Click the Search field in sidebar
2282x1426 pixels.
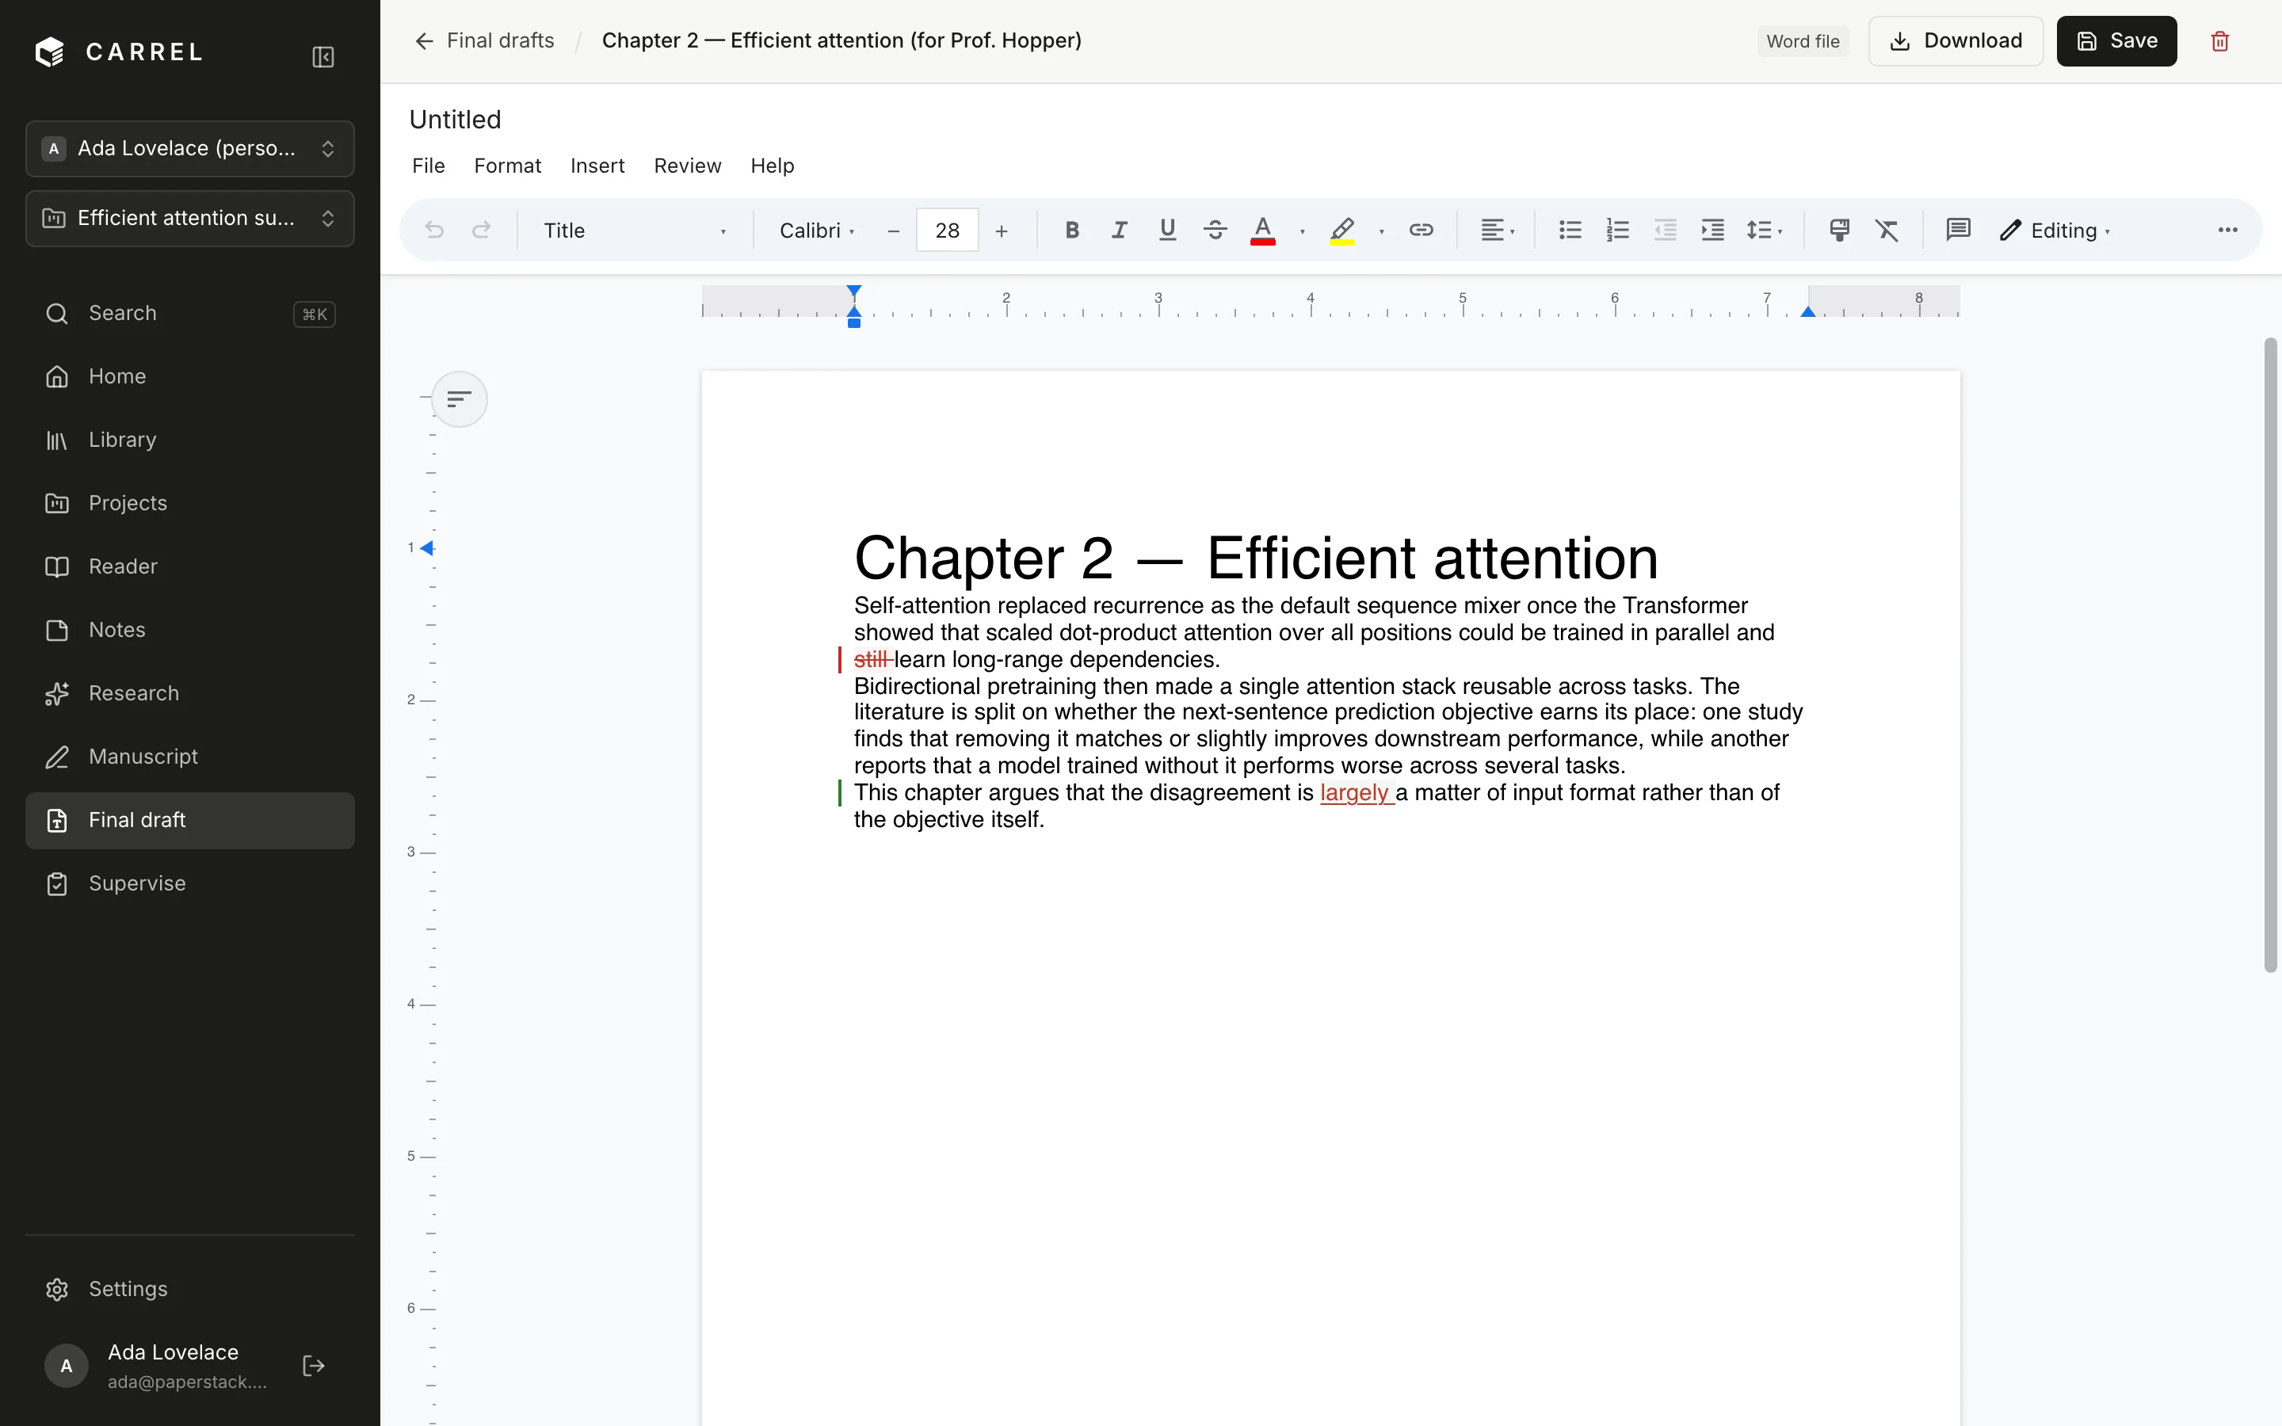[189, 313]
